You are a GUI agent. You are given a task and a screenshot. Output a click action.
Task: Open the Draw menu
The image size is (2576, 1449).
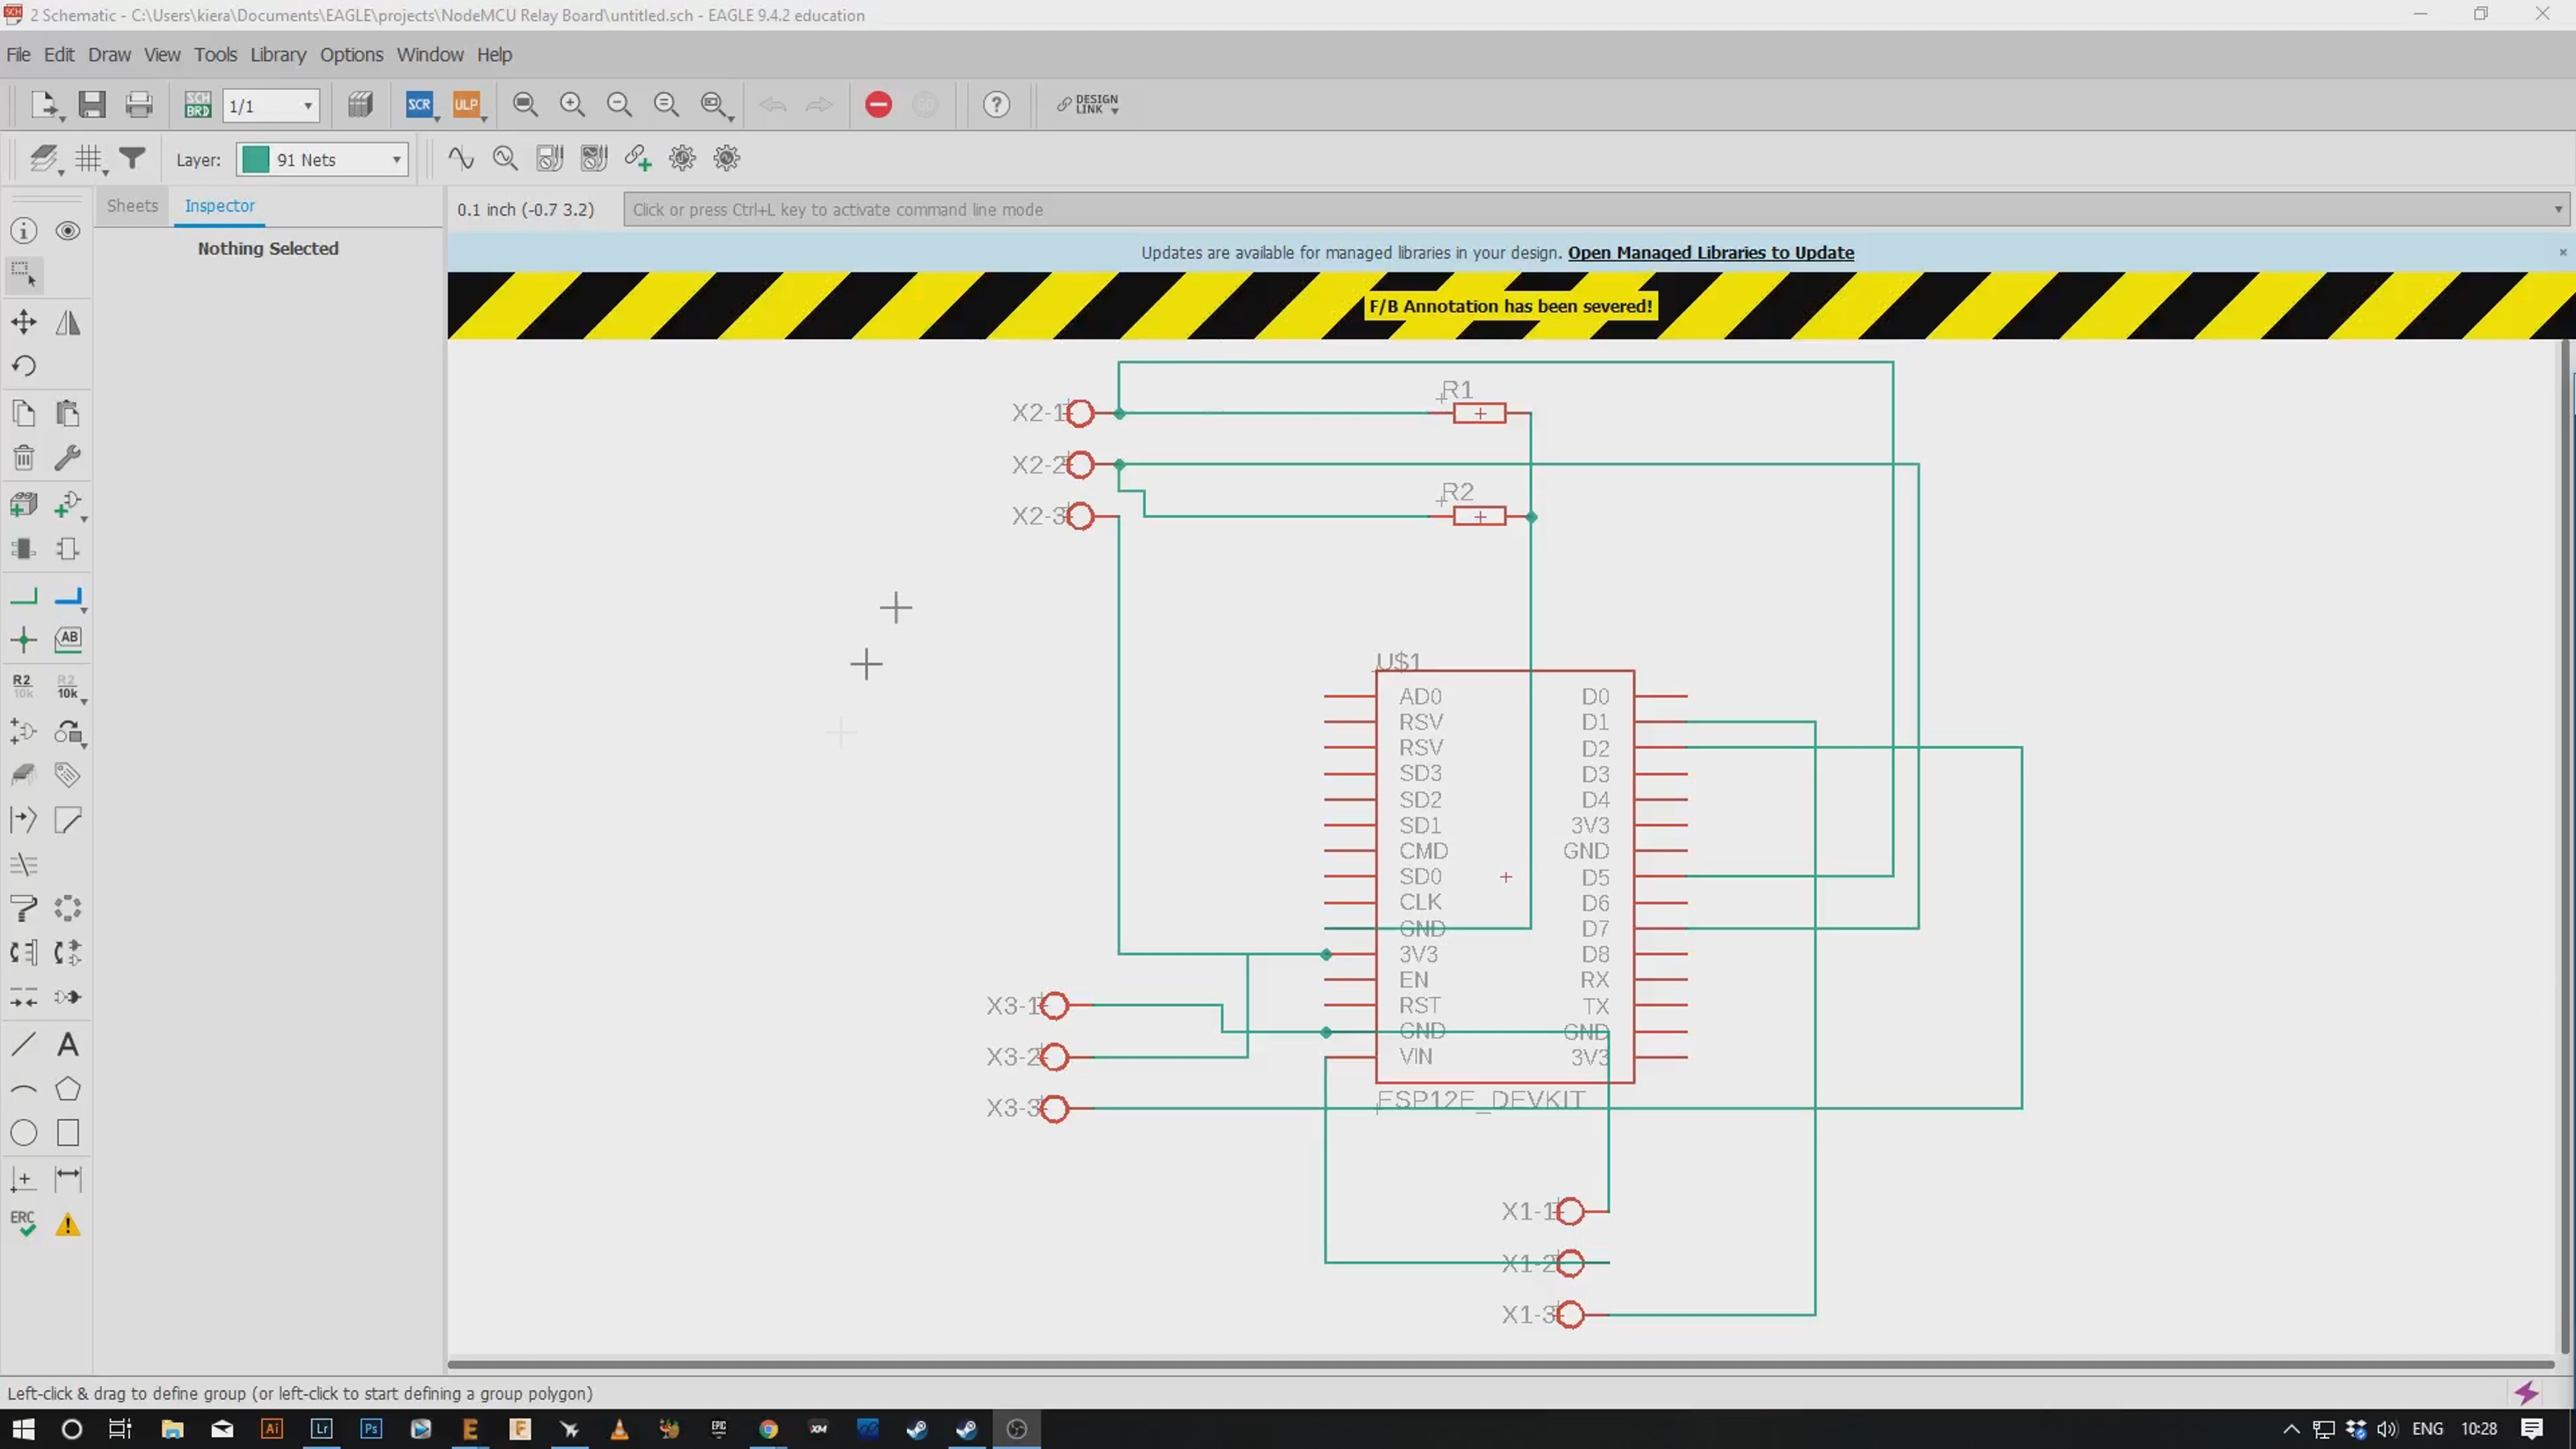[109, 55]
